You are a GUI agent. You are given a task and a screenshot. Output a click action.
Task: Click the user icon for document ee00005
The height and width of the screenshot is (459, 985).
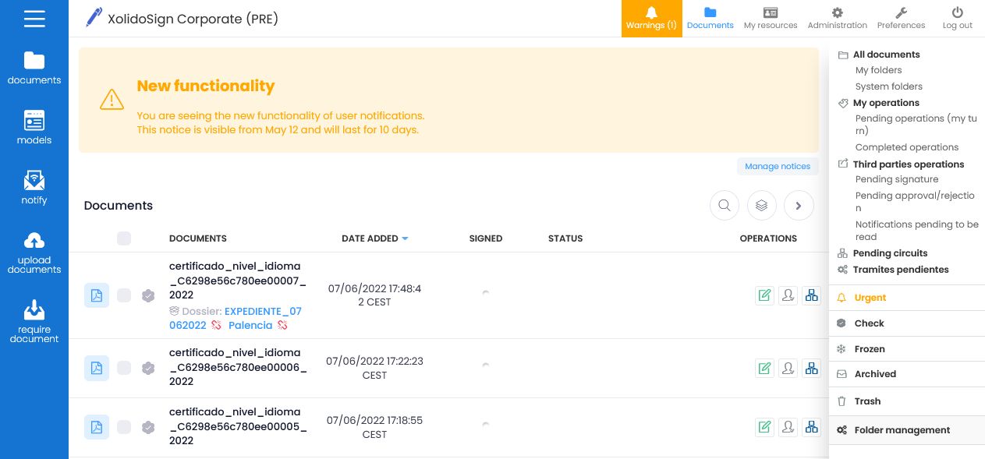coord(788,426)
